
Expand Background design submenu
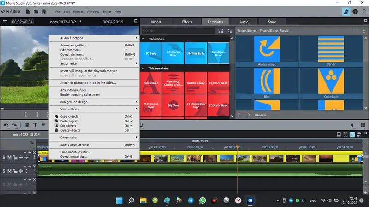(x=94, y=102)
